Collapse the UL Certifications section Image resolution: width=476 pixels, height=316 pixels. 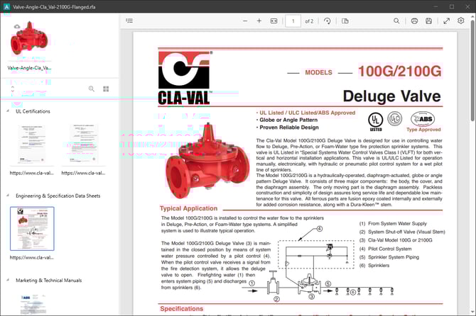[9, 111]
